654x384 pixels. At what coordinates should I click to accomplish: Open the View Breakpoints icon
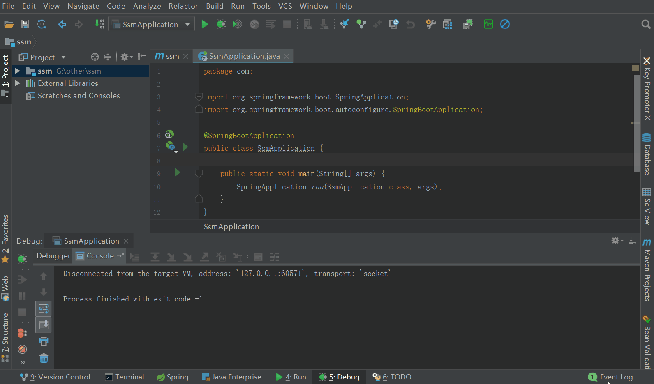(x=22, y=333)
